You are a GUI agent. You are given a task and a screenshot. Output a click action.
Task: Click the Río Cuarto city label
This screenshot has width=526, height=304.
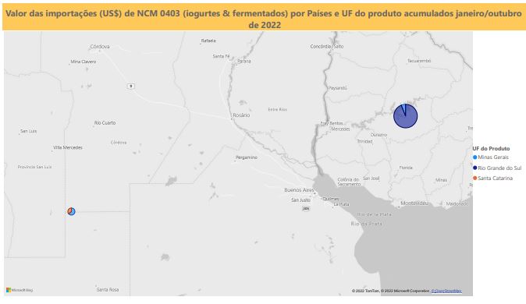105,122
